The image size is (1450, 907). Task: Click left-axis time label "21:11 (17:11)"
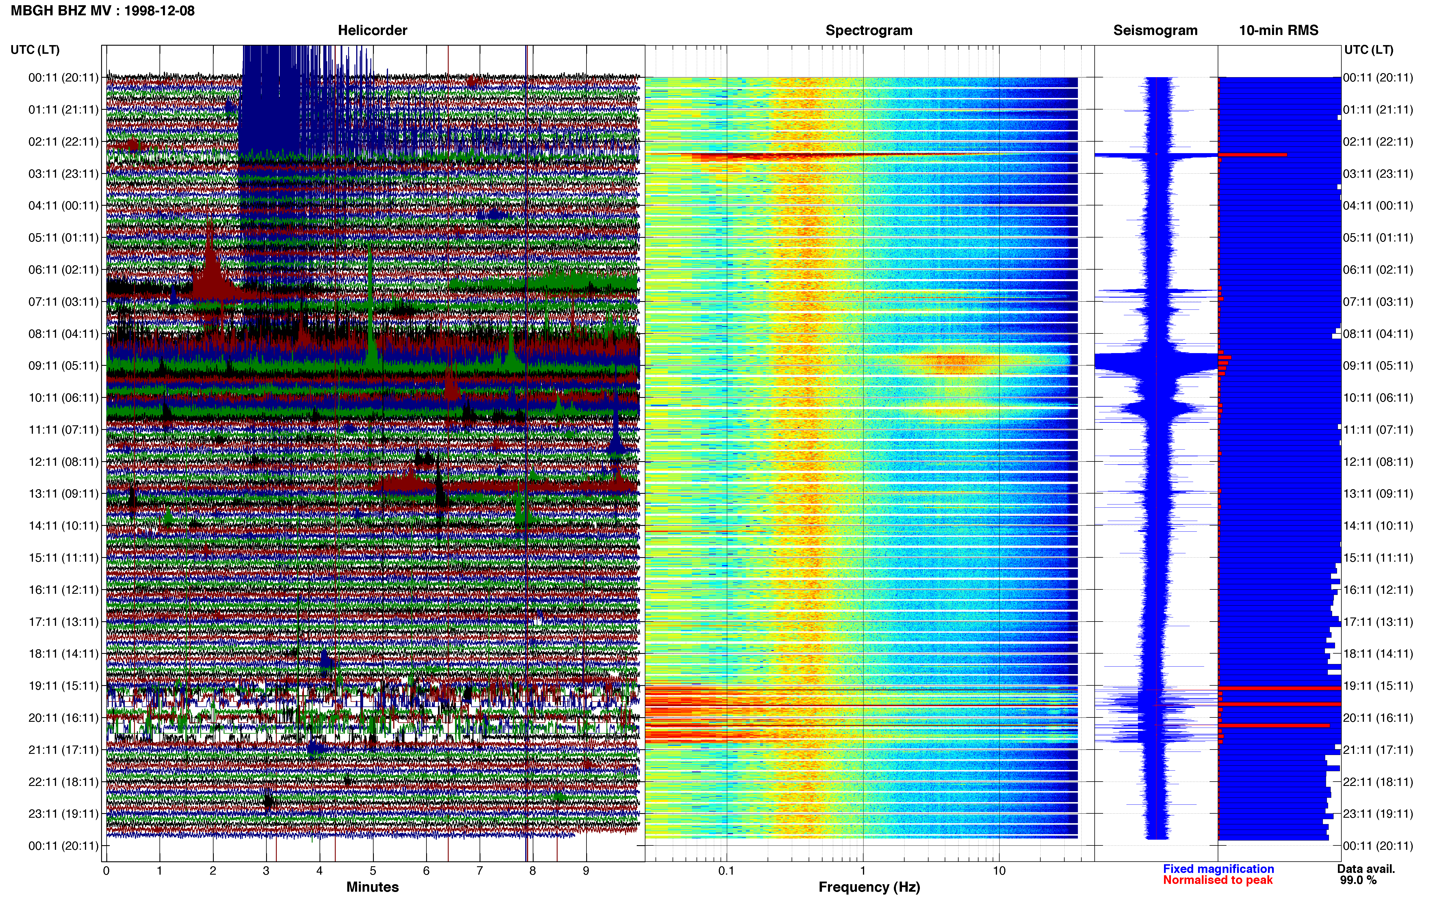pos(64,750)
